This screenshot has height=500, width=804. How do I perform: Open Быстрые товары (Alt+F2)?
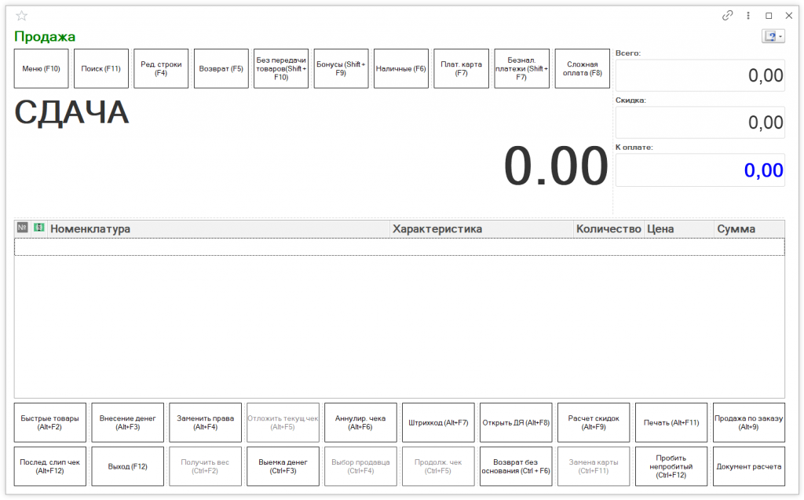pos(50,423)
